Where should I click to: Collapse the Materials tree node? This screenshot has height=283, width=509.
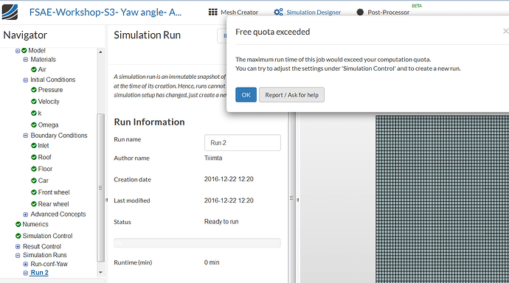pyautogui.click(x=26, y=60)
